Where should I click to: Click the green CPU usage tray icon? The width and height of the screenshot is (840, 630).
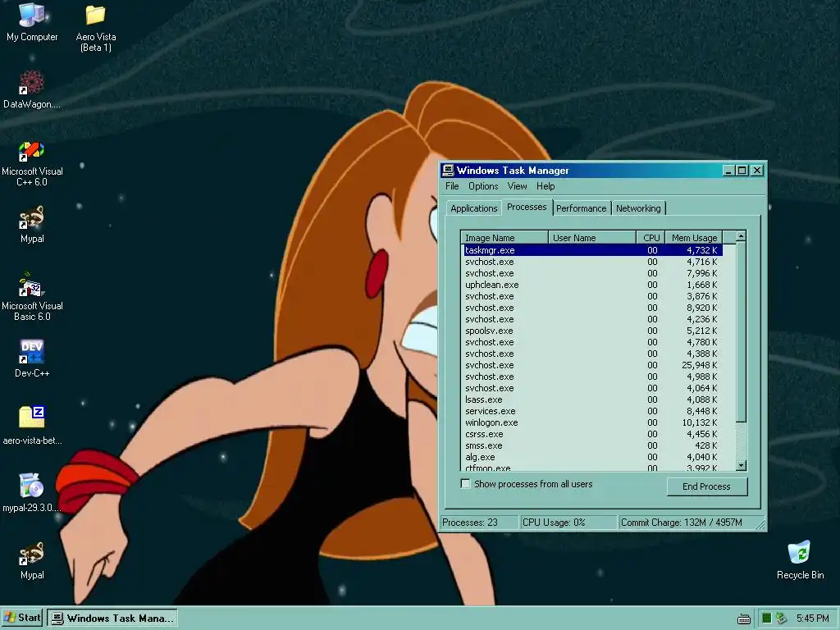tap(767, 619)
